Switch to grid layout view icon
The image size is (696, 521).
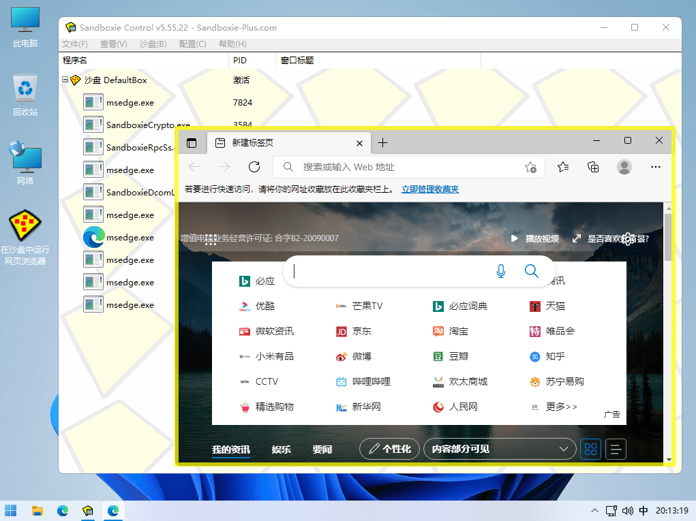(x=590, y=449)
